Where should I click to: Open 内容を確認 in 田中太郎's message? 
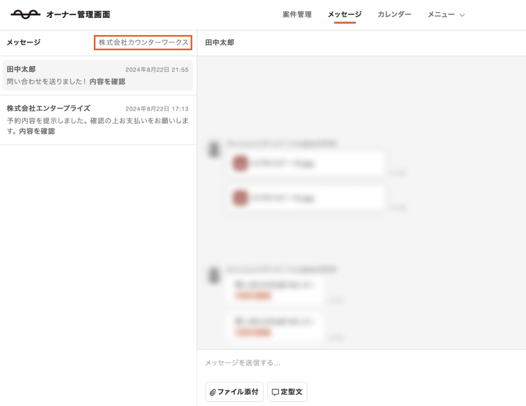[108, 82]
